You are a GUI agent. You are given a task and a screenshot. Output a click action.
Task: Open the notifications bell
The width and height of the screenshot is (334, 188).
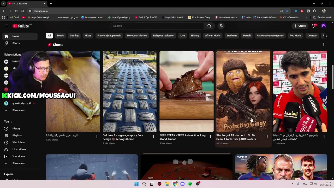313,26
